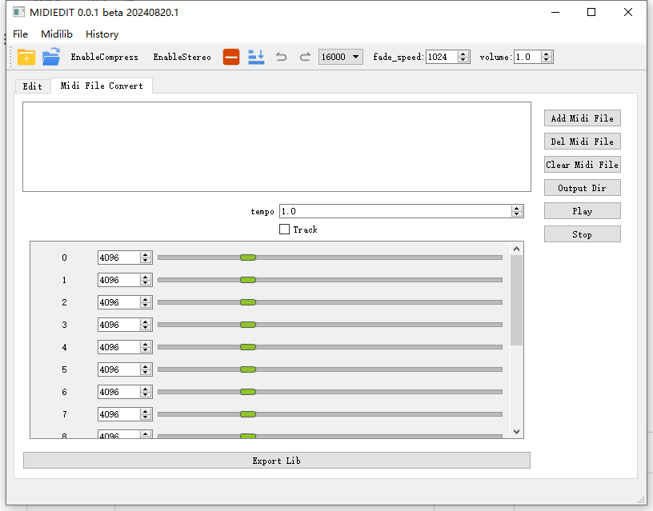Halt playback with the Stop button
The width and height of the screenshot is (653, 511).
point(583,234)
